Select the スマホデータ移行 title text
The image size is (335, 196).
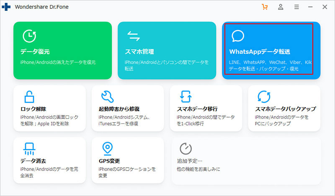pos(197,109)
